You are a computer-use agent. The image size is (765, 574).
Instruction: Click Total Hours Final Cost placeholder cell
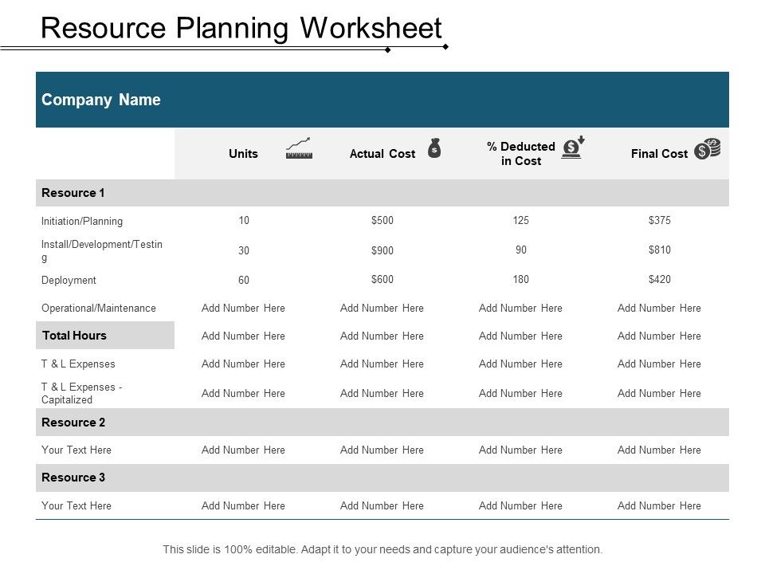click(x=659, y=336)
